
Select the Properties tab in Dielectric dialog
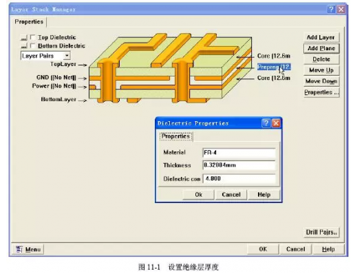click(175, 136)
